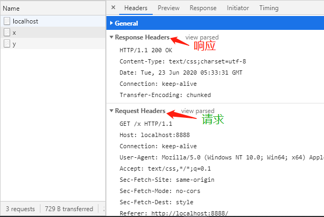Click the Referer: http://localhost:8888/ line
This screenshot has height=217, width=324.
[174, 213]
